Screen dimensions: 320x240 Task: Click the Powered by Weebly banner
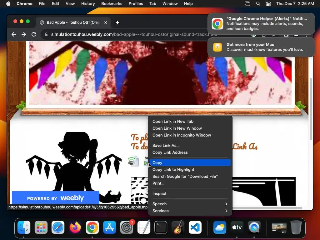tap(56, 198)
